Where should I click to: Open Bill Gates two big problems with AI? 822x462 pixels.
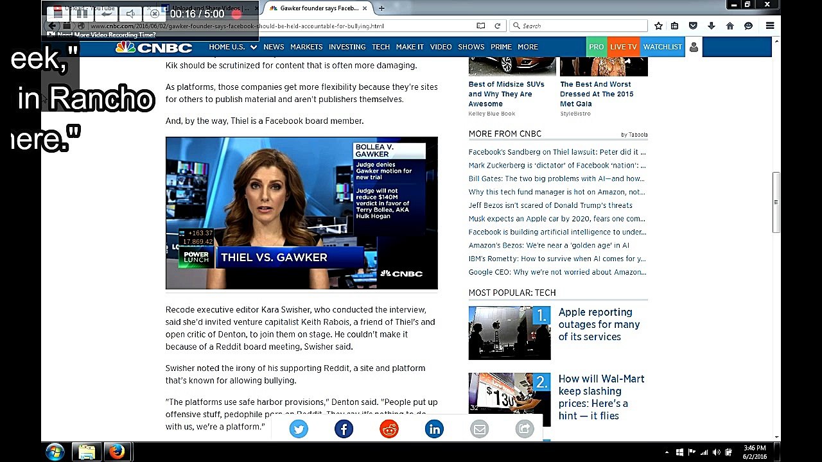556,179
